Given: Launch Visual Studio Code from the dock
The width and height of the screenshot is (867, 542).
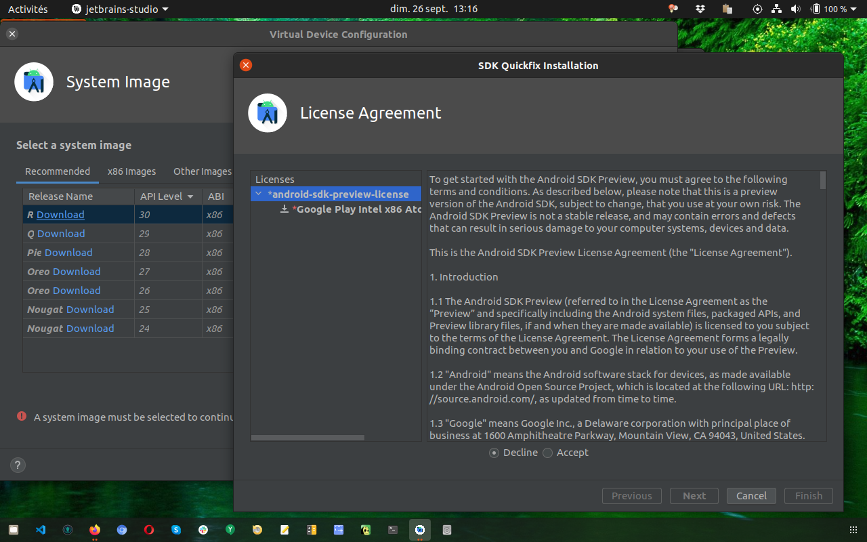Looking at the screenshot, I should point(41,530).
